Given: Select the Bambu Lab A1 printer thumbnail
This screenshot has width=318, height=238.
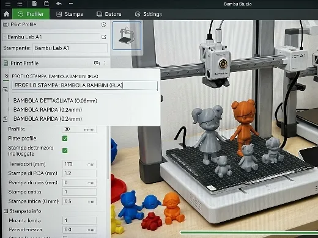Looking at the screenshot, I should (x=127, y=35).
